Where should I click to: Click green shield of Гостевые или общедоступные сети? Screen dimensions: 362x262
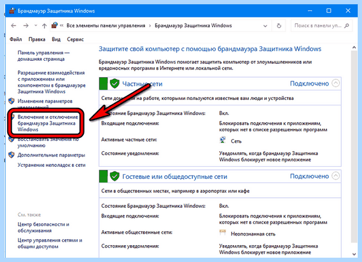[x=115, y=176]
